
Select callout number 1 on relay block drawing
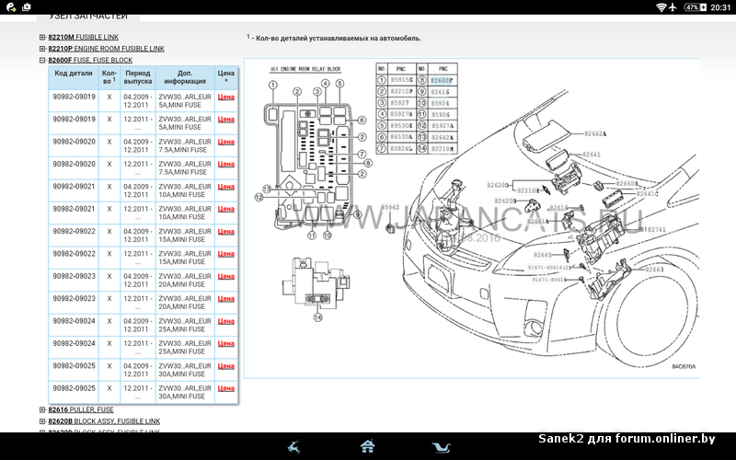272,85
